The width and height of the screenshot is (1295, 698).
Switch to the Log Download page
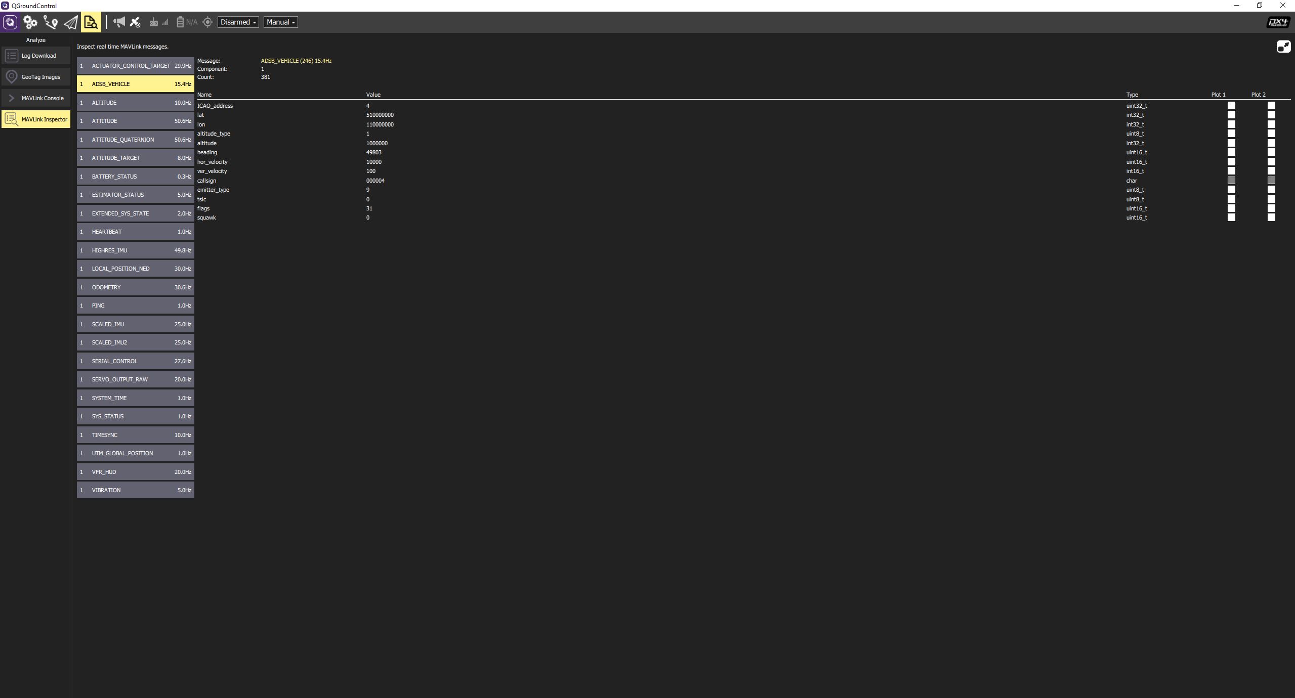(35, 56)
